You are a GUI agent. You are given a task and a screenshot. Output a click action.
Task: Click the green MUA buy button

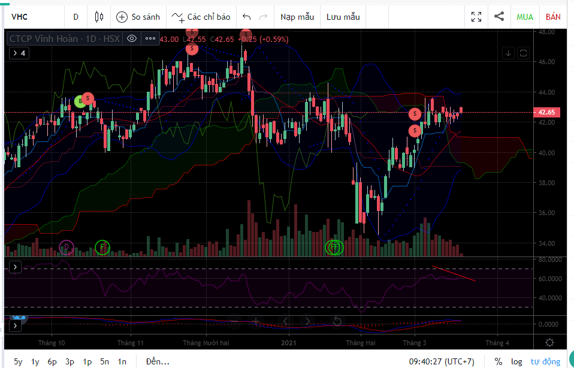point(525,17)
